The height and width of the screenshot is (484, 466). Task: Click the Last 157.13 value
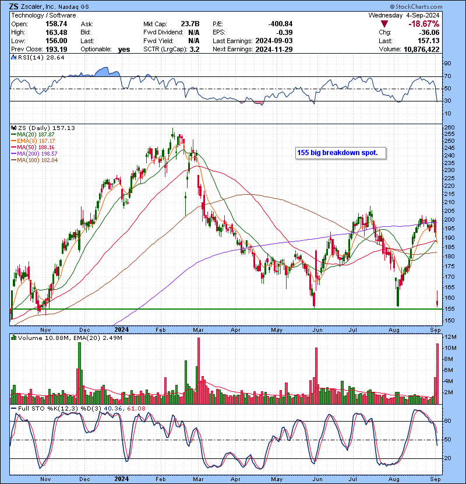428,41
